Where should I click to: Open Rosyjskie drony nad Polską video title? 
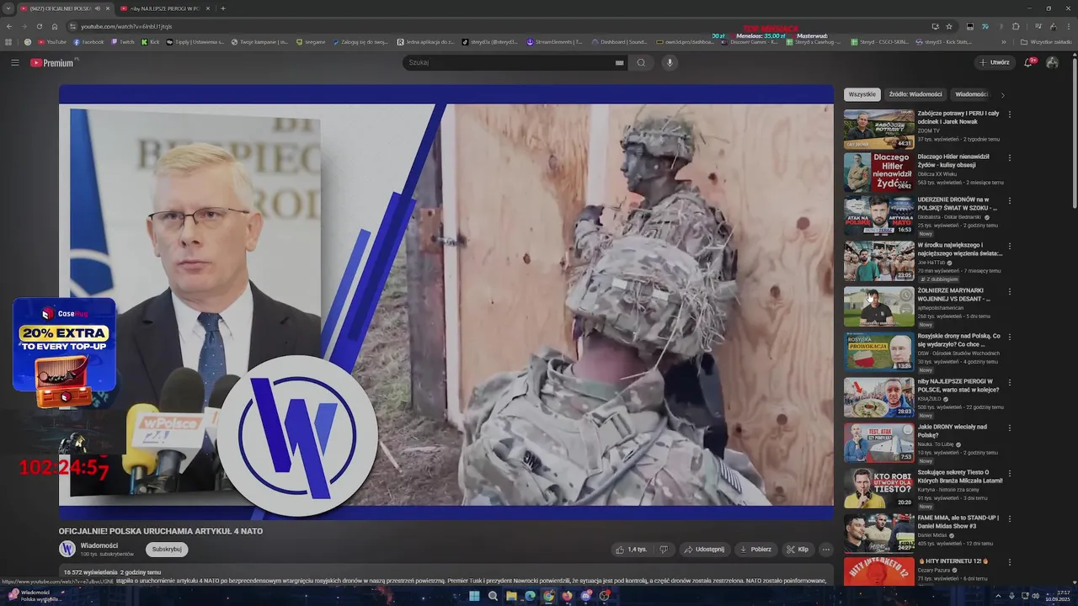[x=959, y=340]
